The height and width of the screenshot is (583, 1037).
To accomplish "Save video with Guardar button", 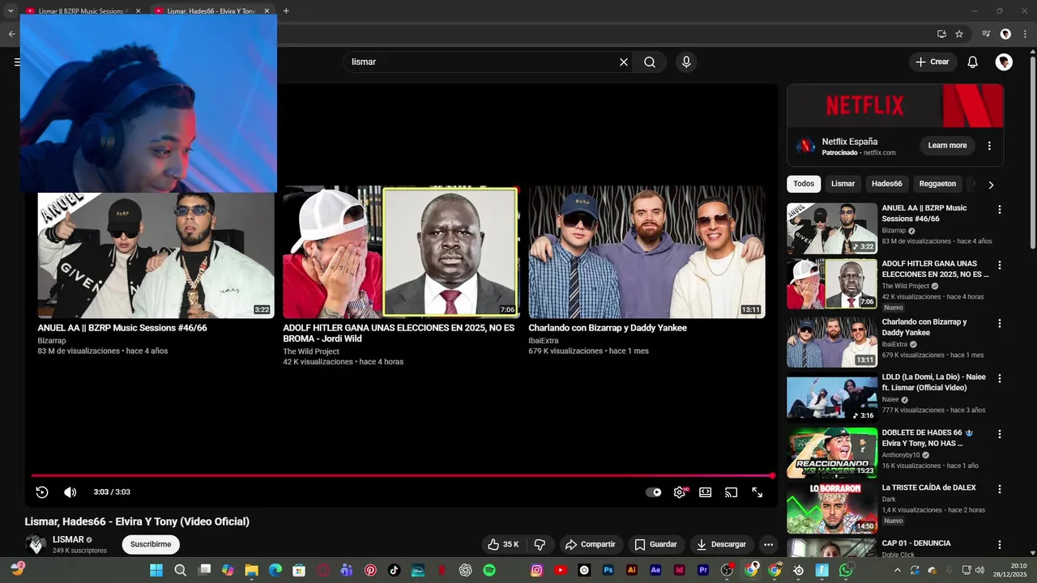I will tap(655, 544).
